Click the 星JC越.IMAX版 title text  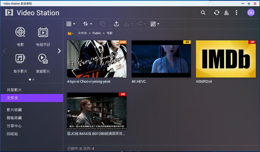click(x=96, y=134)
